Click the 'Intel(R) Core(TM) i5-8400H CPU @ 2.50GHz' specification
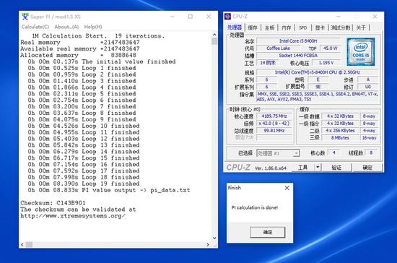This screenshot has width=397, height=263. coord(318,72)
